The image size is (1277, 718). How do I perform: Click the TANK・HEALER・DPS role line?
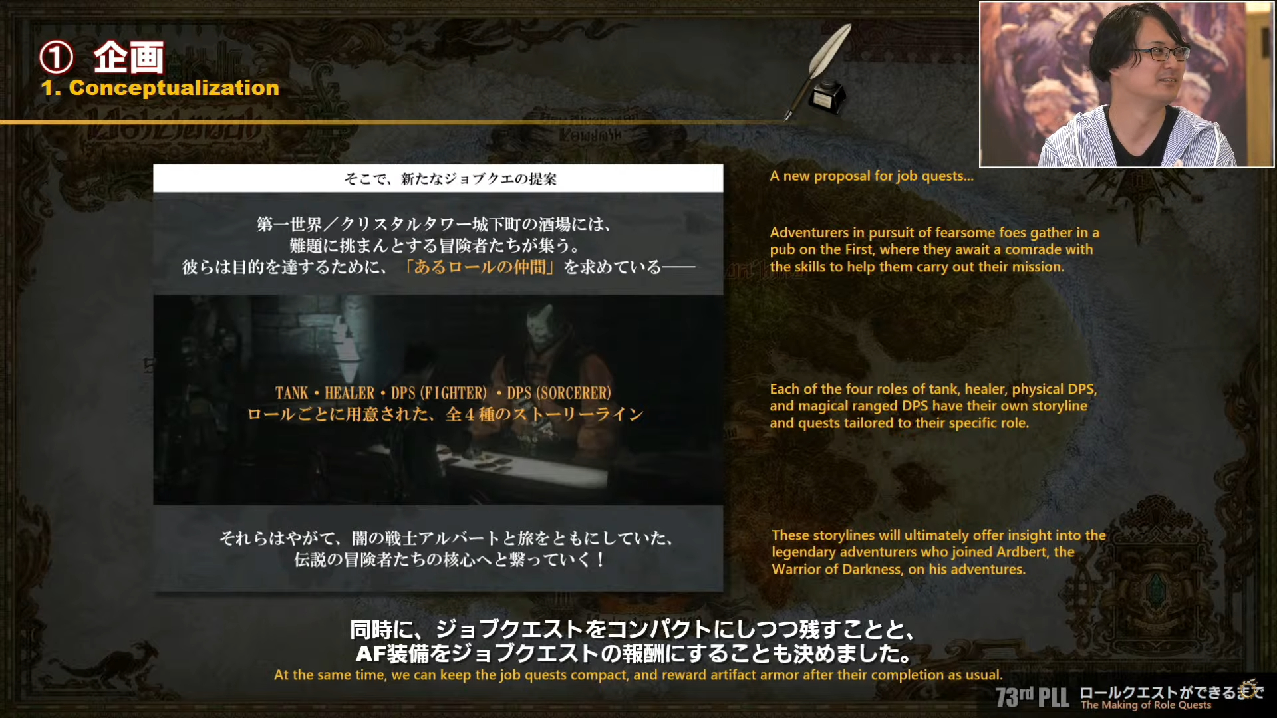(x=443, y=393)
